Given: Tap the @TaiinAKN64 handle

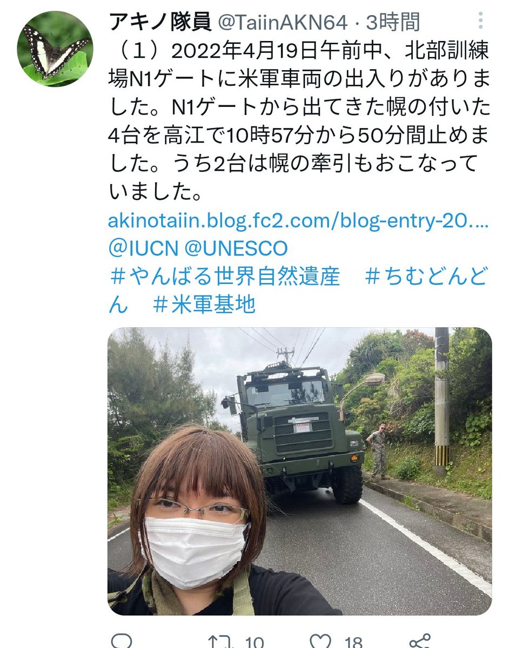Looking at the screenshot, I should tap(282, 23).
